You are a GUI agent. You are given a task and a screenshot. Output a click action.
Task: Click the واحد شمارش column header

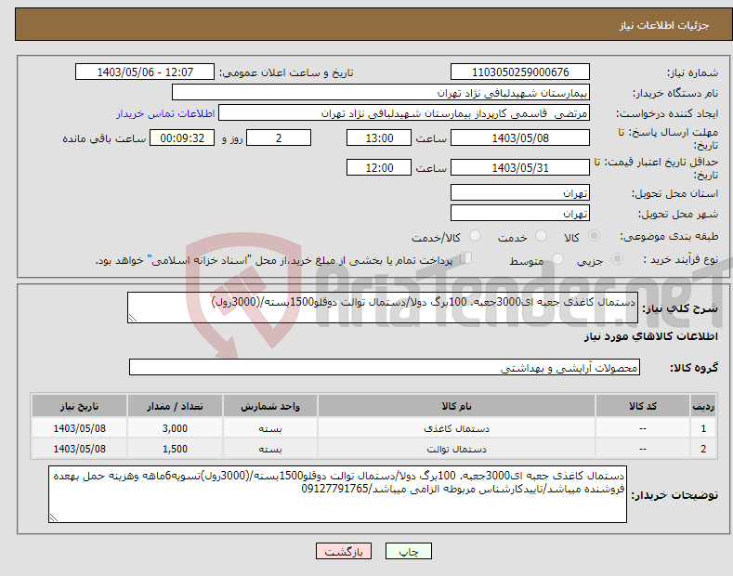click(x=270, y=406)
